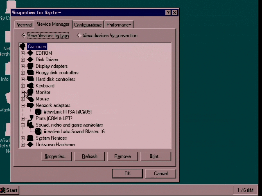This screenshot has width=262, height=196.
Task: Dismiss dialog with the Cancel button
Action: pos(160,174)
